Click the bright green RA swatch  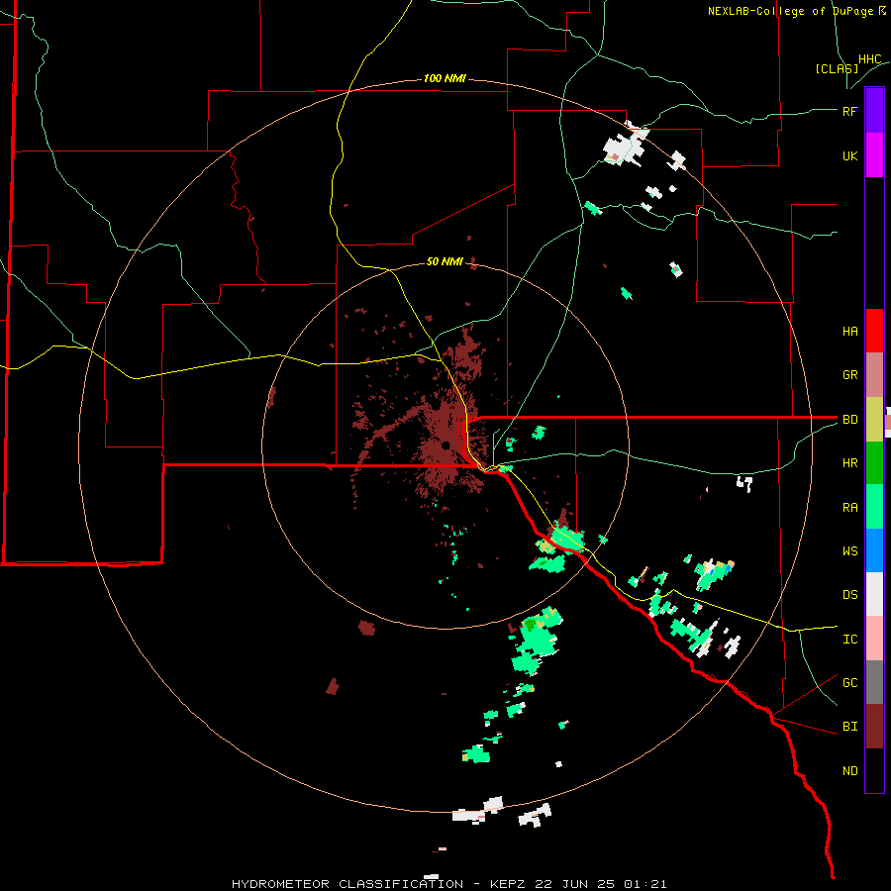pos(874,507)
